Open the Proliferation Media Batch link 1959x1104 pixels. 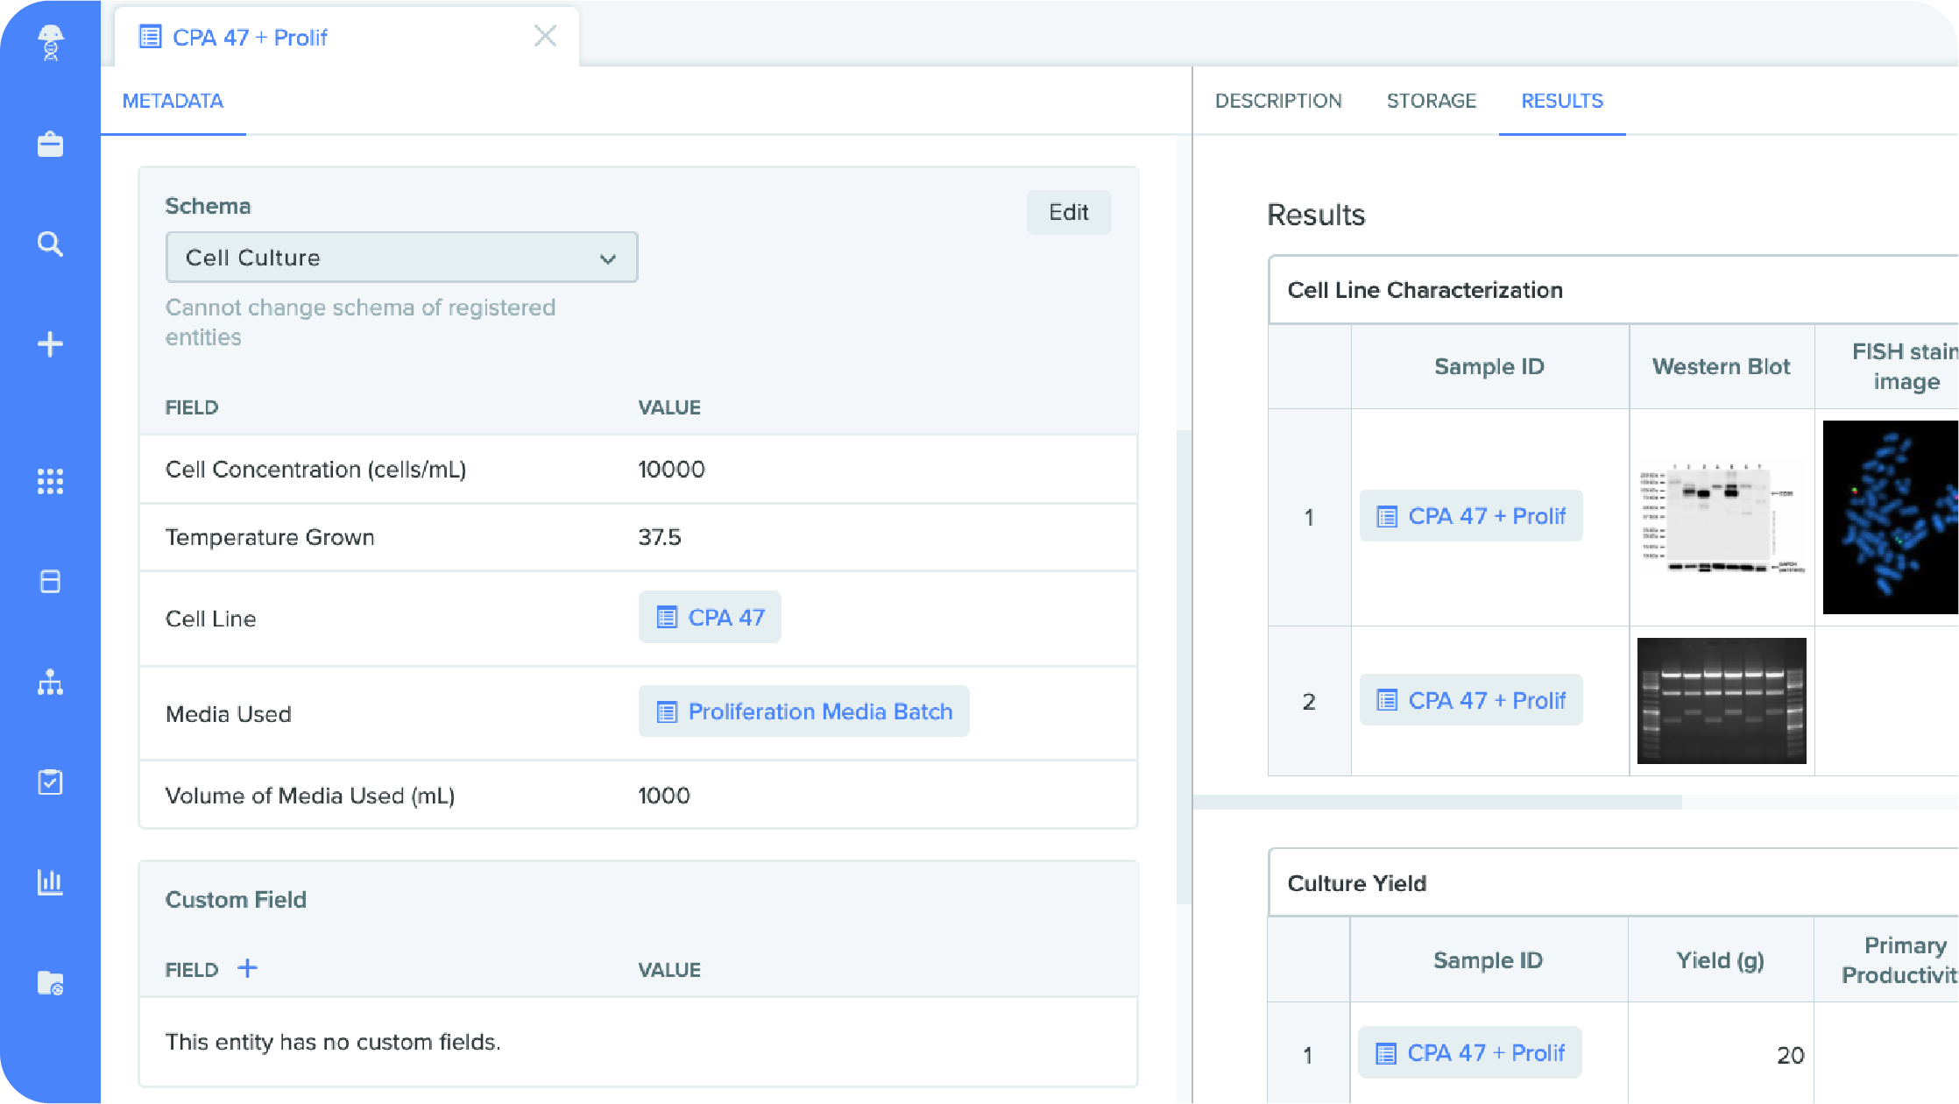[803, 711]
